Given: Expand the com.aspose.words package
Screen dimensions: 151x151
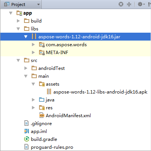Looking at the screenshot, I should 33,45.
